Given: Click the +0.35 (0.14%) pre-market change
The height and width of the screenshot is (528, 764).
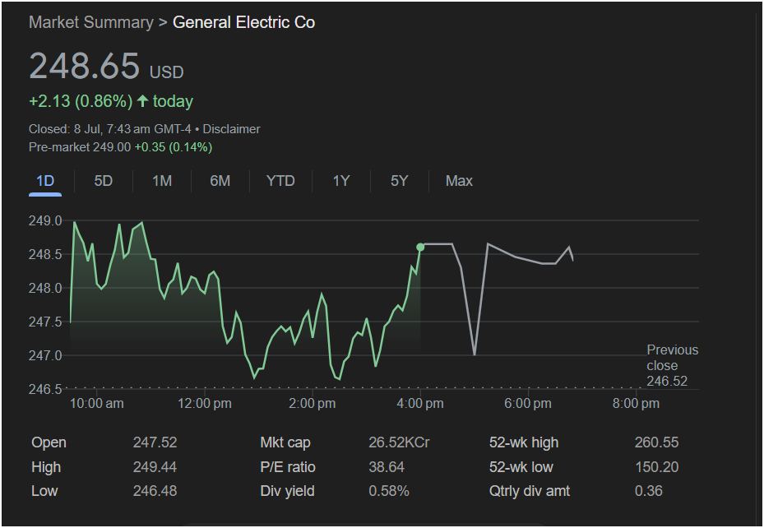Looking at the screenshot, I should pos(174,147).
